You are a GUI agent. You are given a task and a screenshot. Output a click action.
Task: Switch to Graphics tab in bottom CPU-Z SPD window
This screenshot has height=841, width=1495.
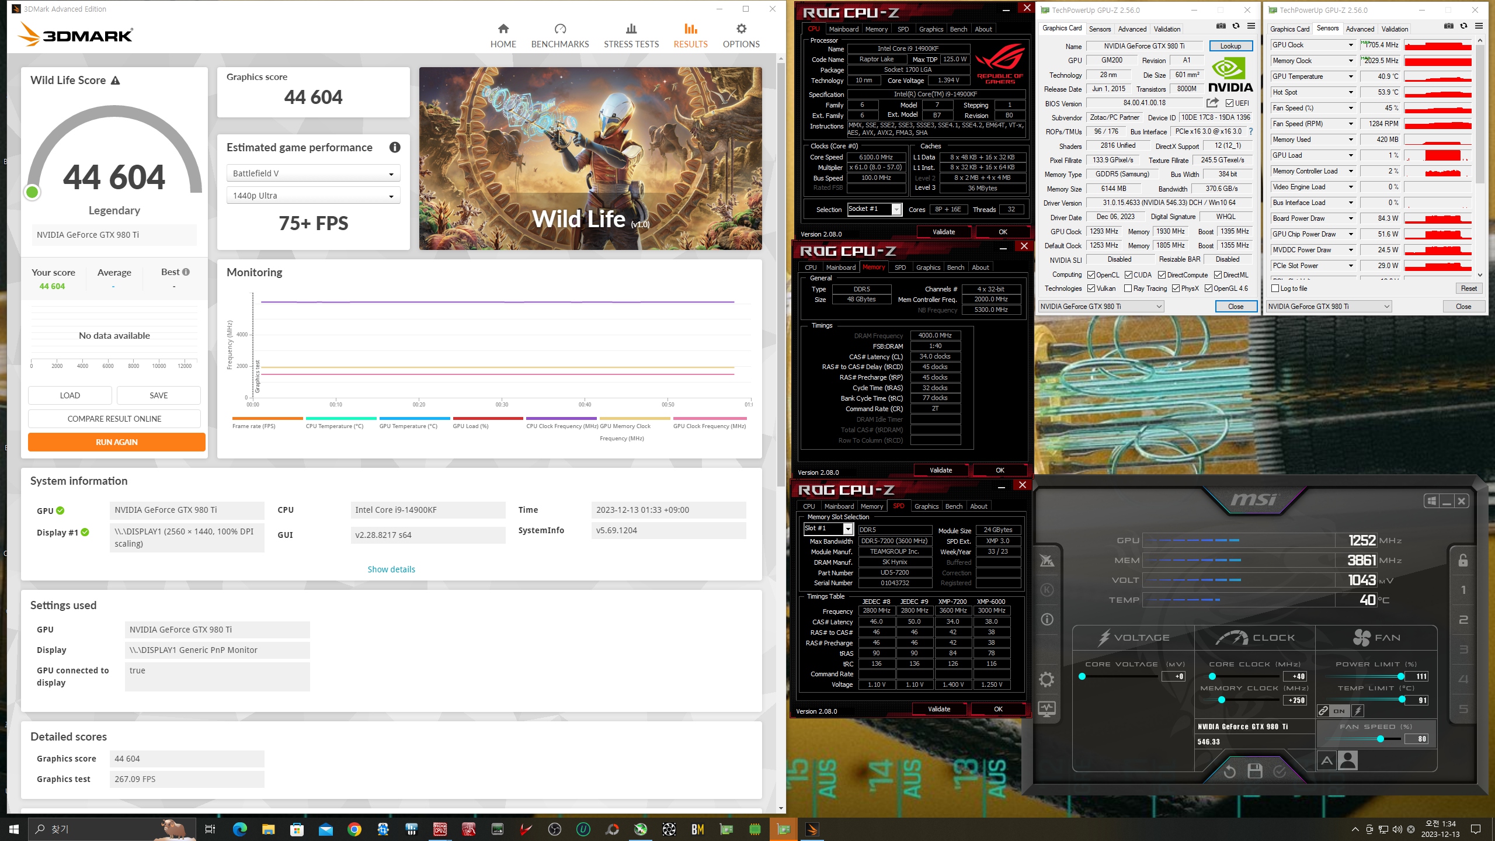tap(926, 506)
